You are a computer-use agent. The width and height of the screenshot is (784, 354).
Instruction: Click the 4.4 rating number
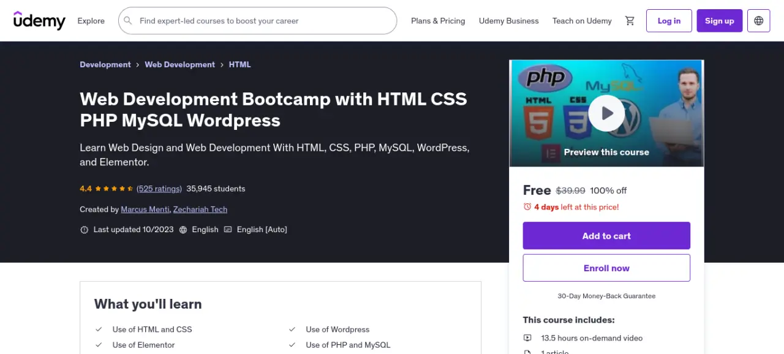pyautogui.click(x=86, y=189)
